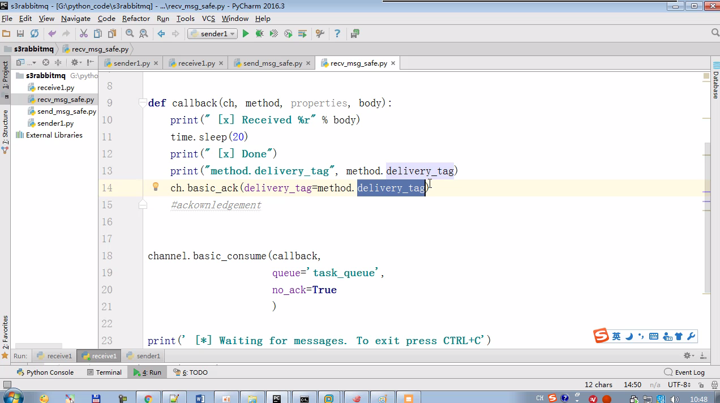Toggle tool window buttons in bottom-left corner
The image size is (720, 403).
tap(7, 385)
